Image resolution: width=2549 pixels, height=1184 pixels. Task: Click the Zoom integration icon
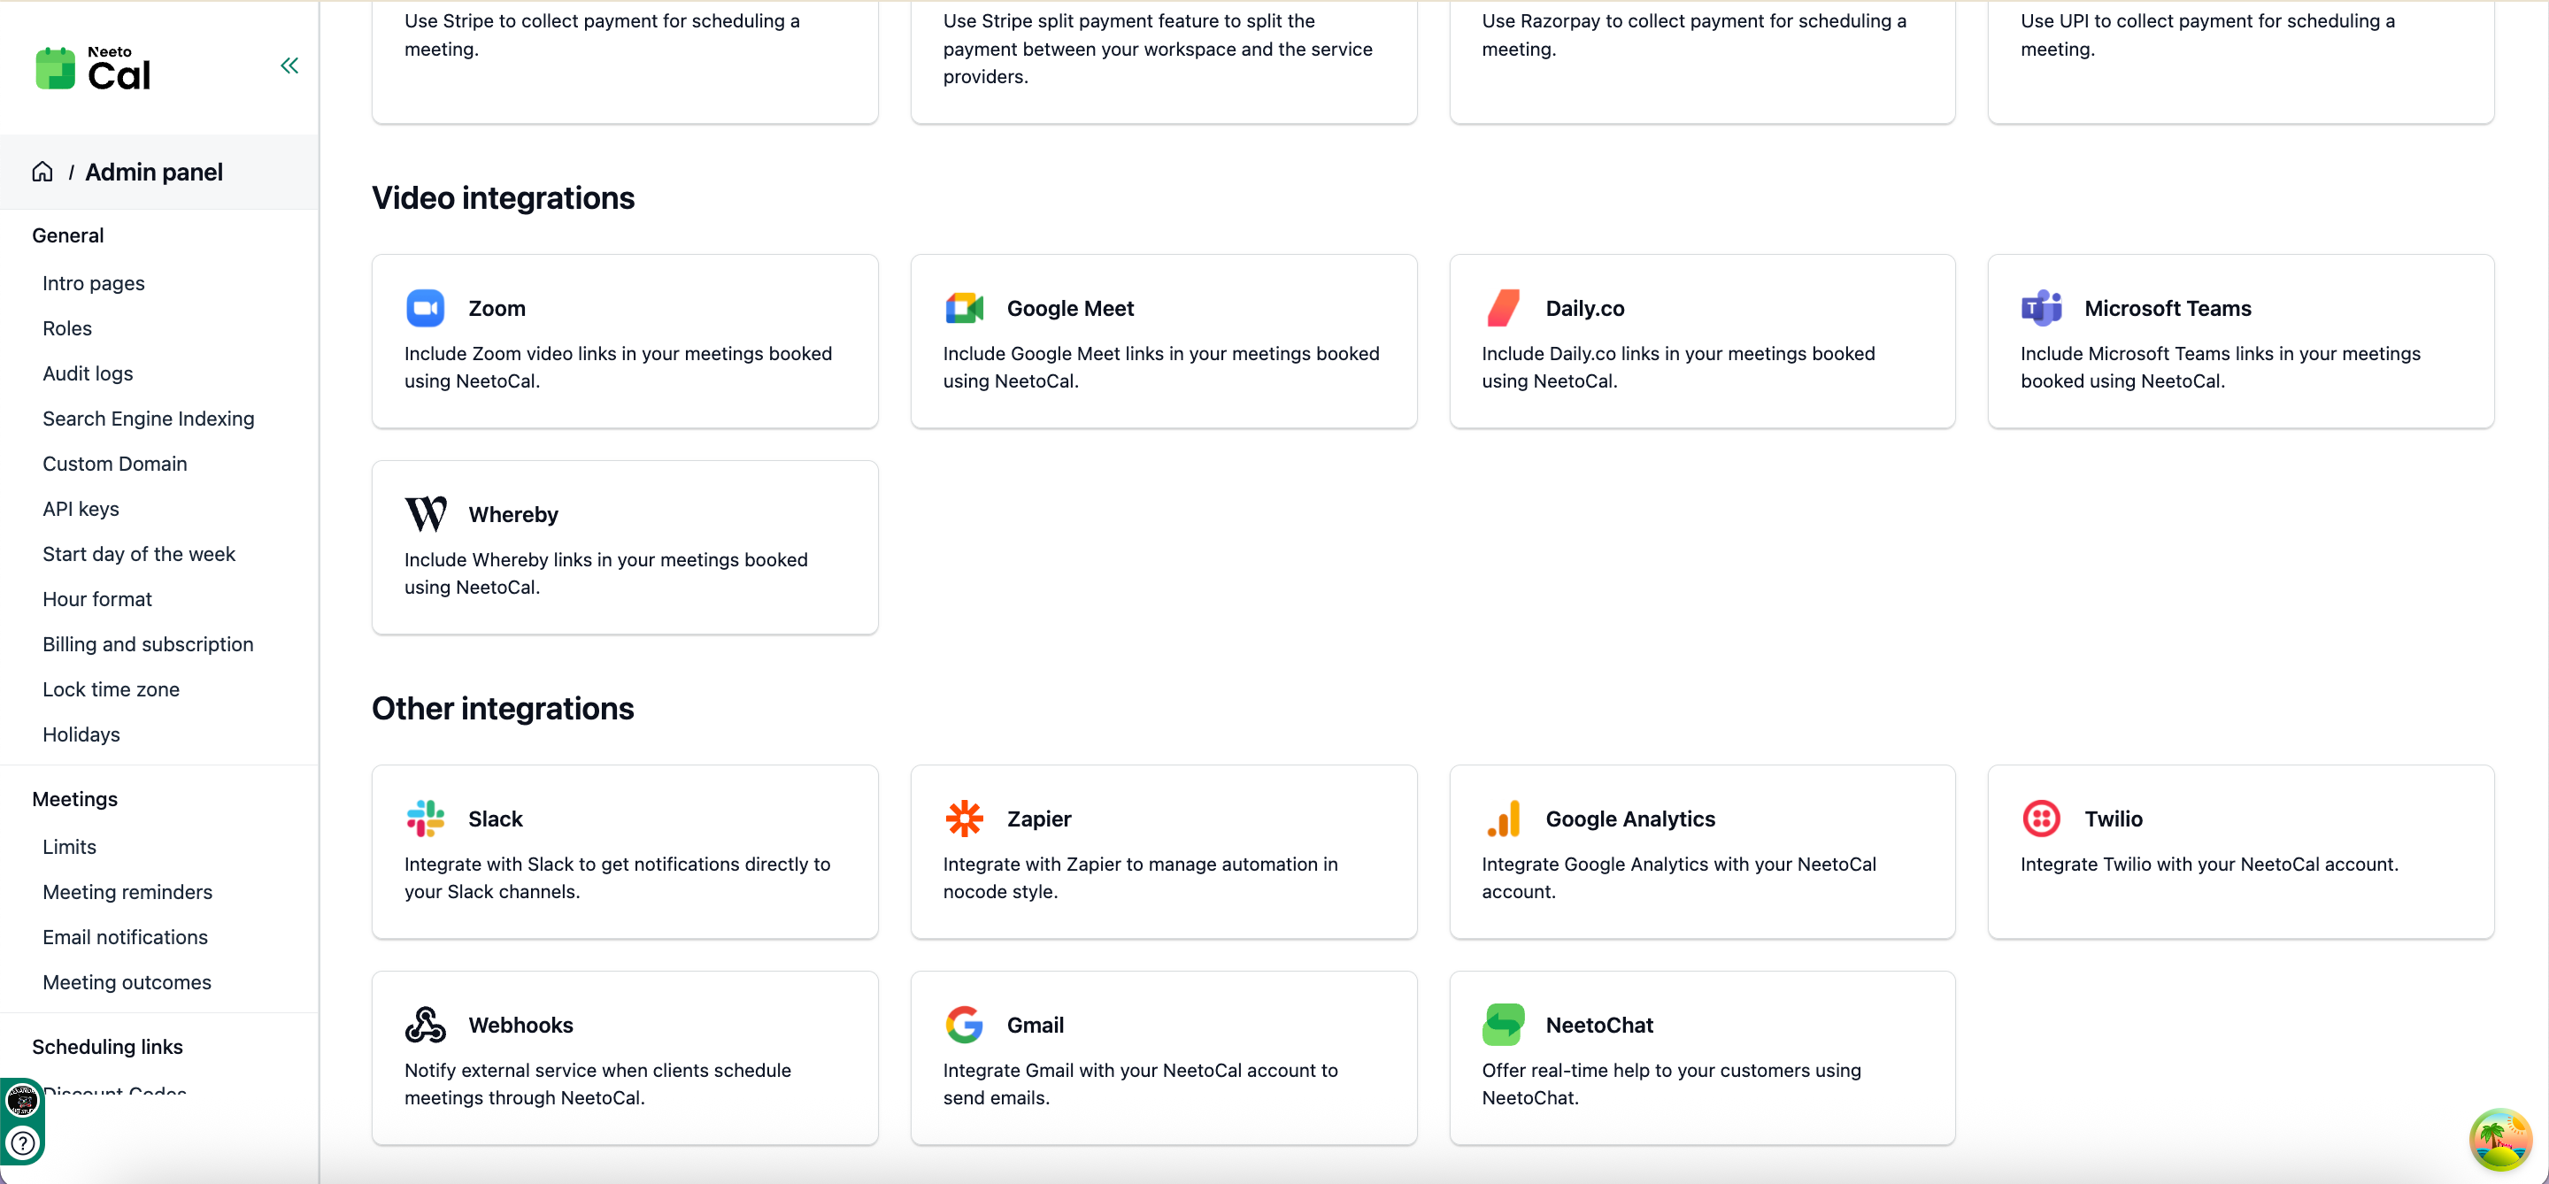(x=426, y=309)
